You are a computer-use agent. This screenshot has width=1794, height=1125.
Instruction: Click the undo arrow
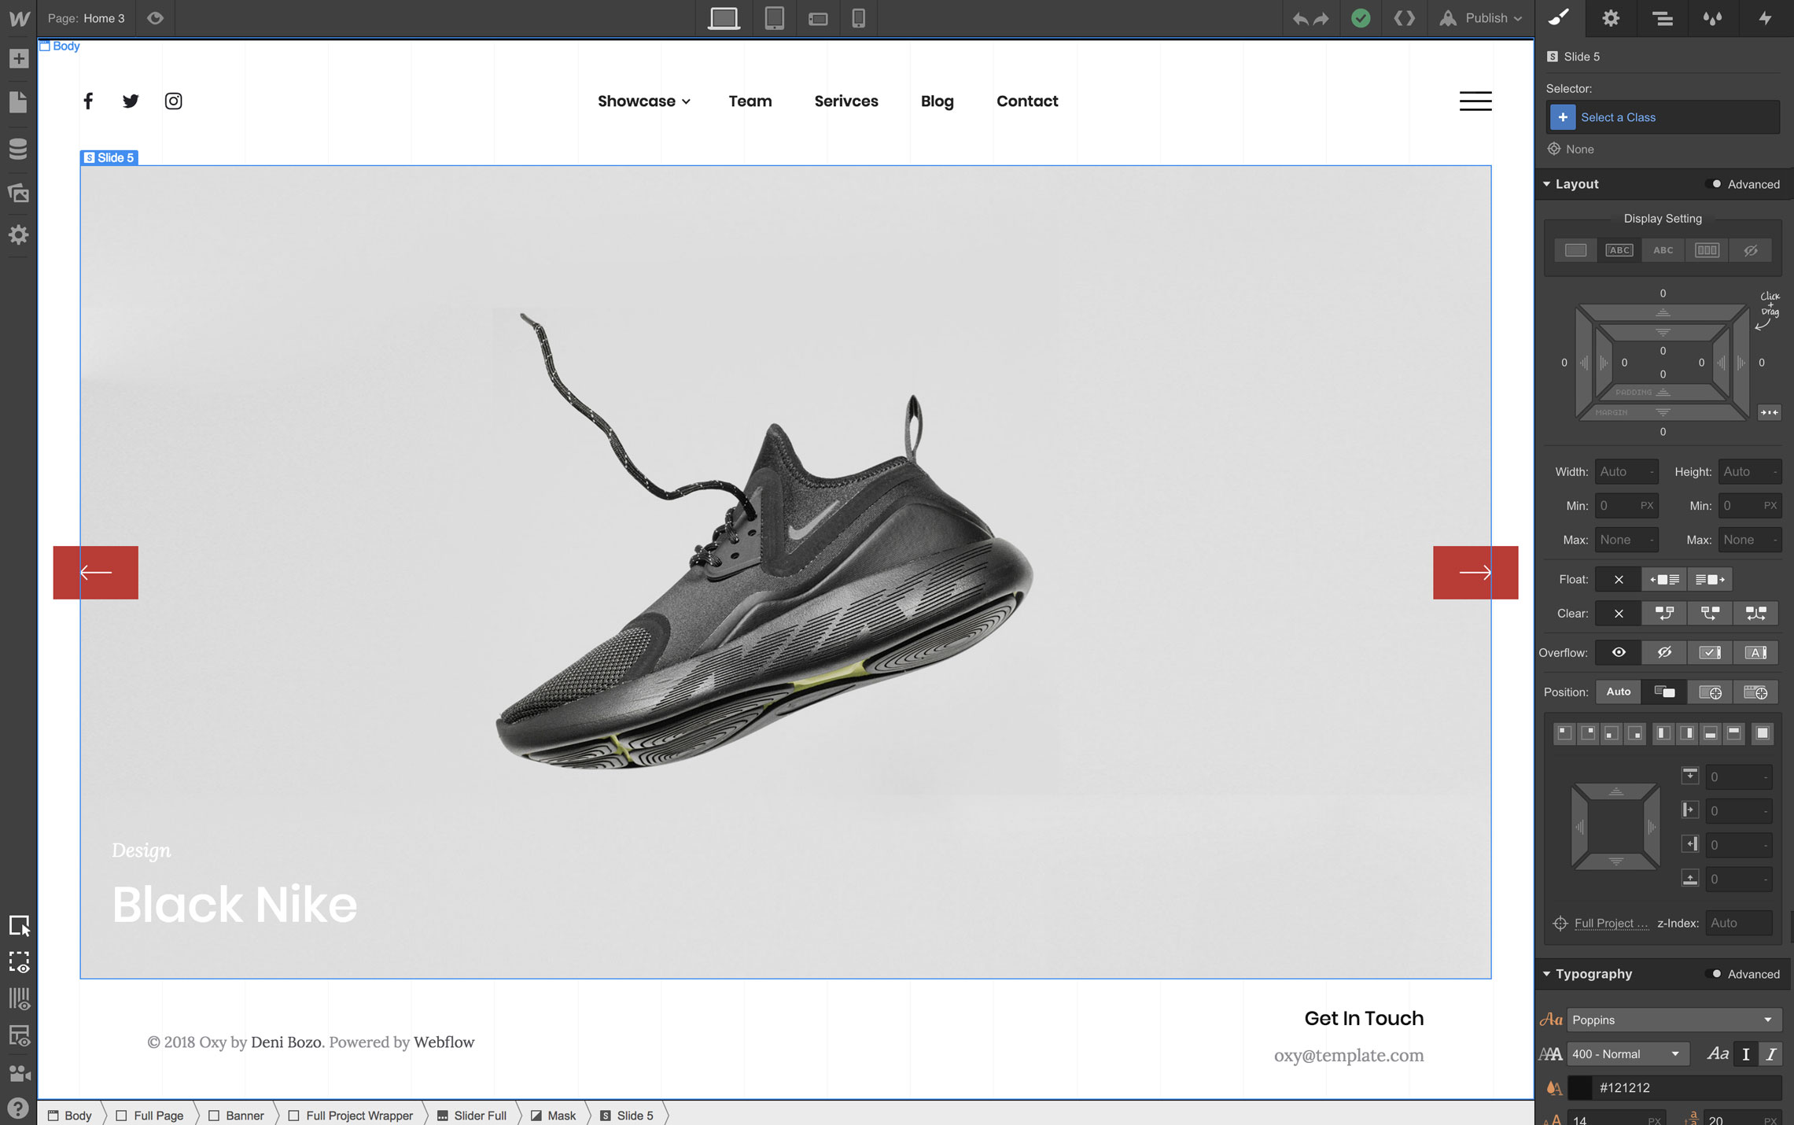1300,18
